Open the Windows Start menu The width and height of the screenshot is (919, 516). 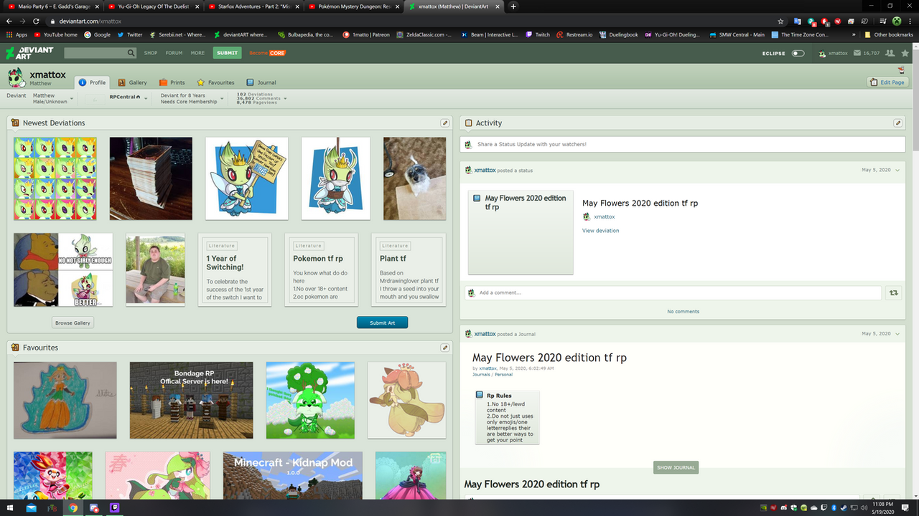click(10, 508)
